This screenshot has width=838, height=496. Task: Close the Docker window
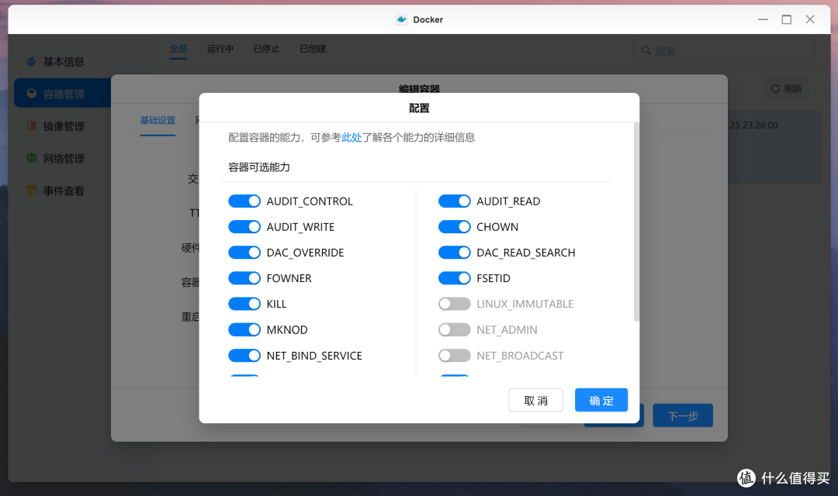point(809,19)
